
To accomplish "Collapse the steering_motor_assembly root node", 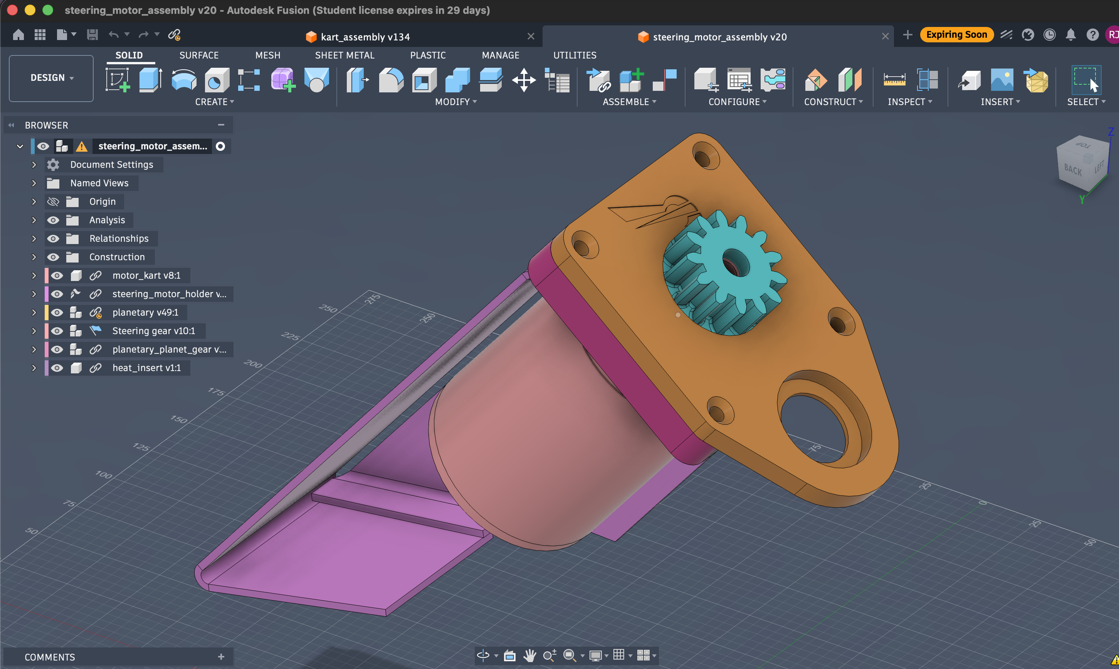I will 20,146.
